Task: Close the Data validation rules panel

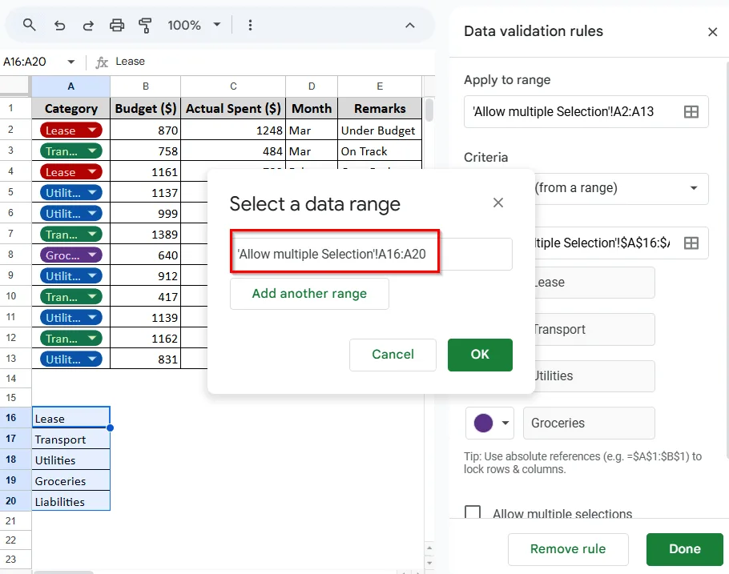Action: [712, 31]
